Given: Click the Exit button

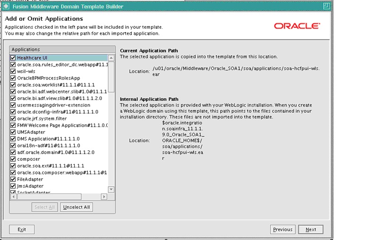Looking at the screenshot, I should (22, 230).
